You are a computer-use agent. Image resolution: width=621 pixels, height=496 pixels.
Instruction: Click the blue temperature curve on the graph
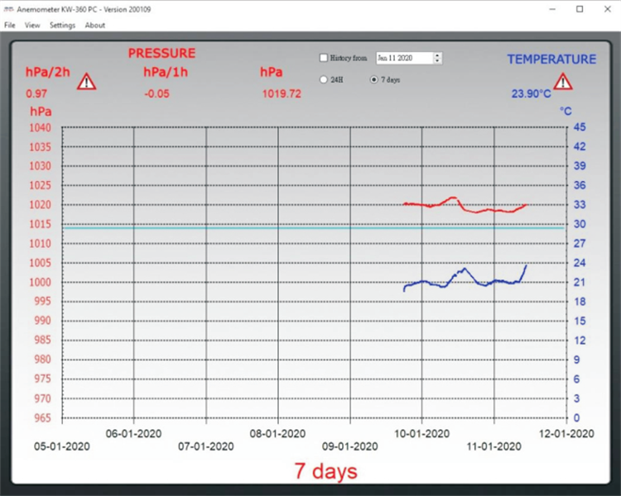464,269
